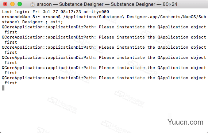Click the word 'first' just above cursor

[11, 83]
